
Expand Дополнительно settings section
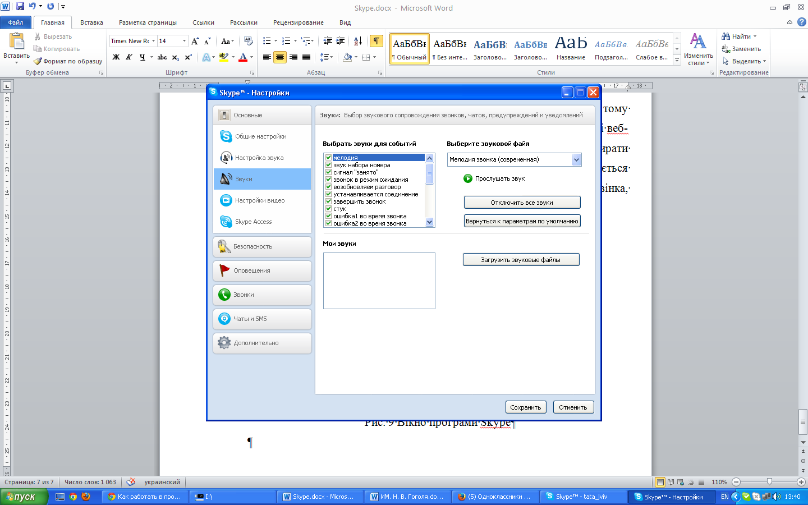click(262, 343)
